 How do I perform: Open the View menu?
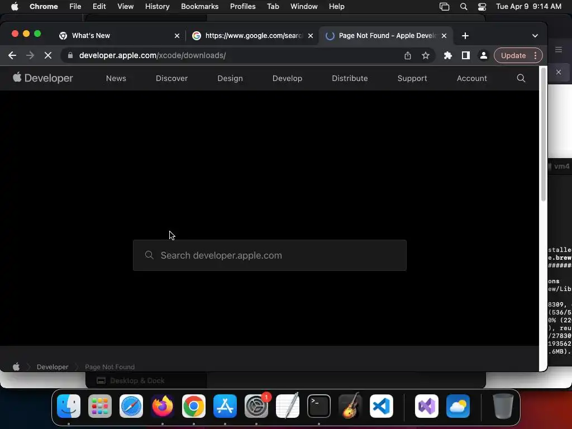pyautogui.click(x=125, y=7)
